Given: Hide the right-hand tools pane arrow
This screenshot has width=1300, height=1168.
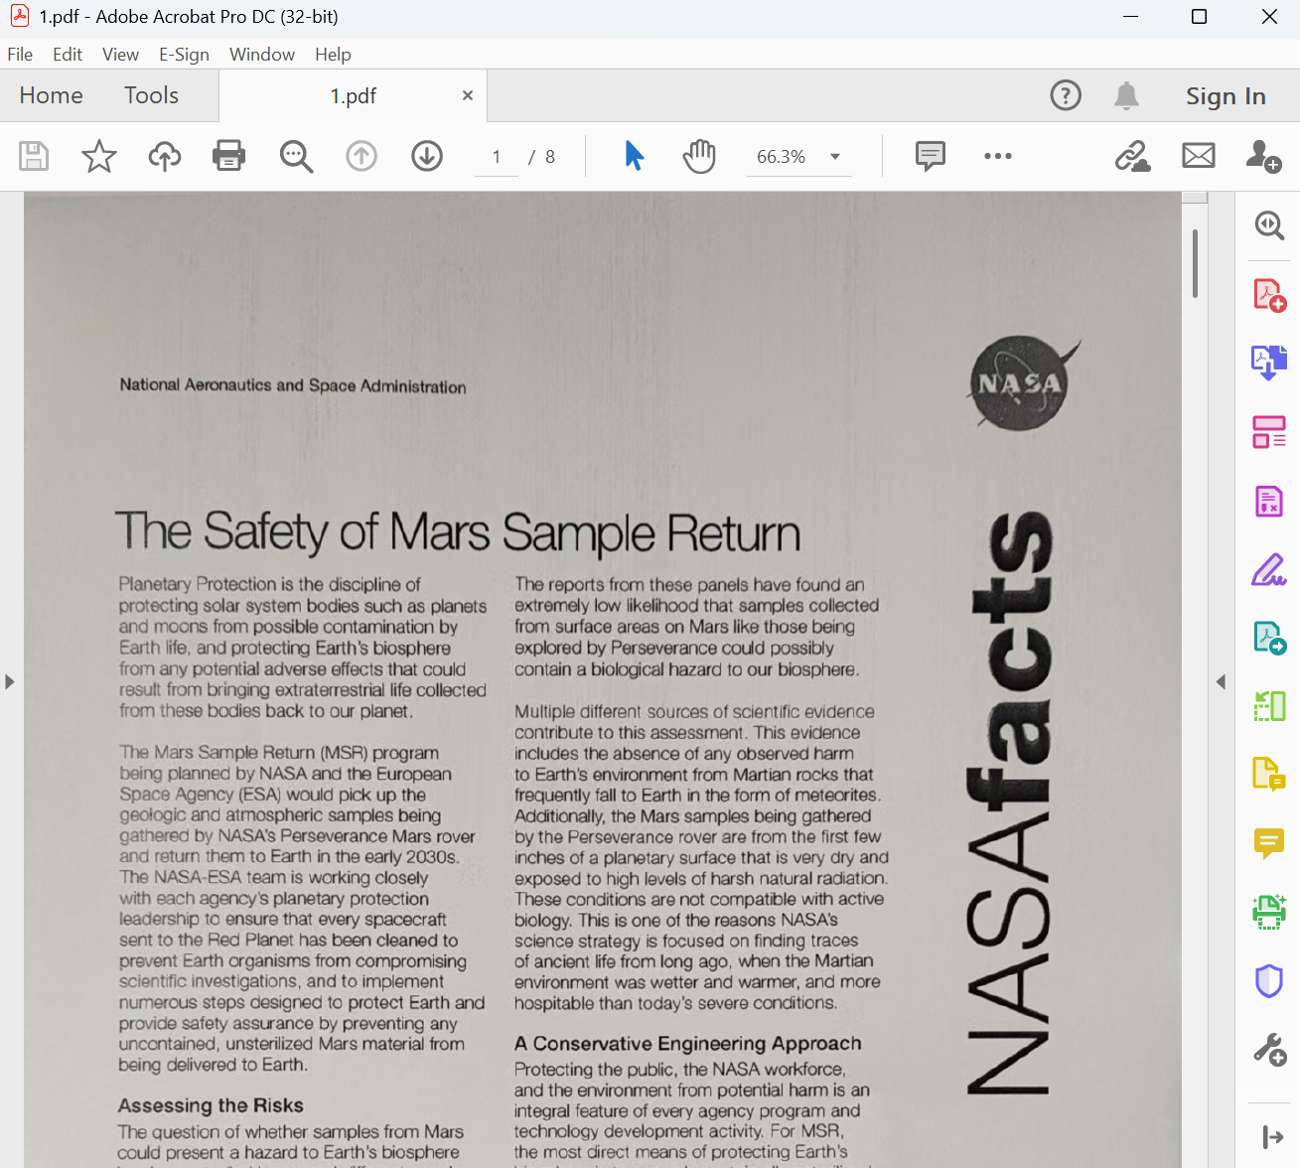Looking at the screenshot, I should [x=1221, y=681].
